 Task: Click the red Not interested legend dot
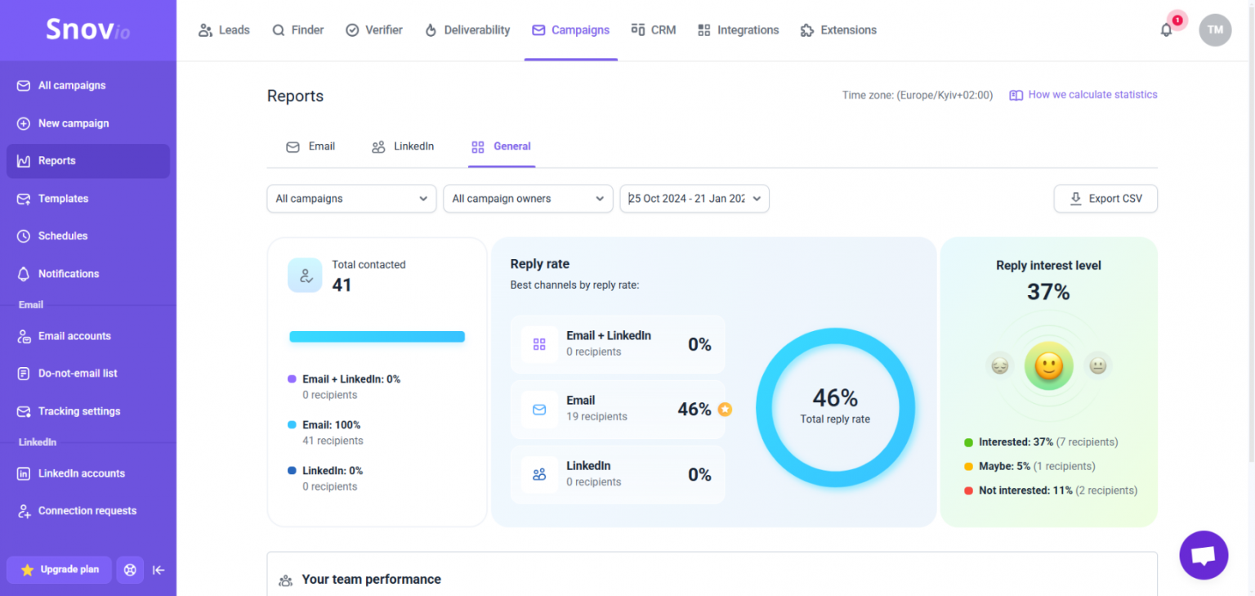[x=968, y=491]
